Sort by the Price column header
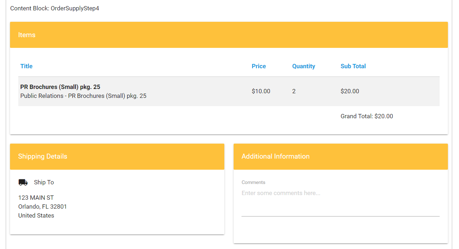The width and height of the screenshot is (459, 249). [x=259, y=66]
